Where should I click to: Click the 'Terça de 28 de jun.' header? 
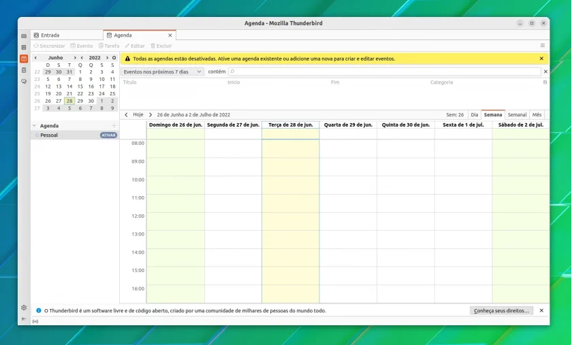coord(291,125)
